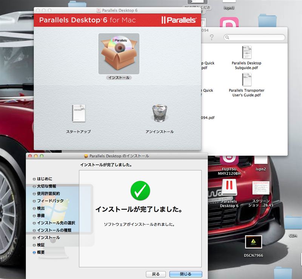Close the Parallels Desktop のインストール window with red button
This screenshot has width=302, height=279.
pyautogui.click(x=30, y=156)
